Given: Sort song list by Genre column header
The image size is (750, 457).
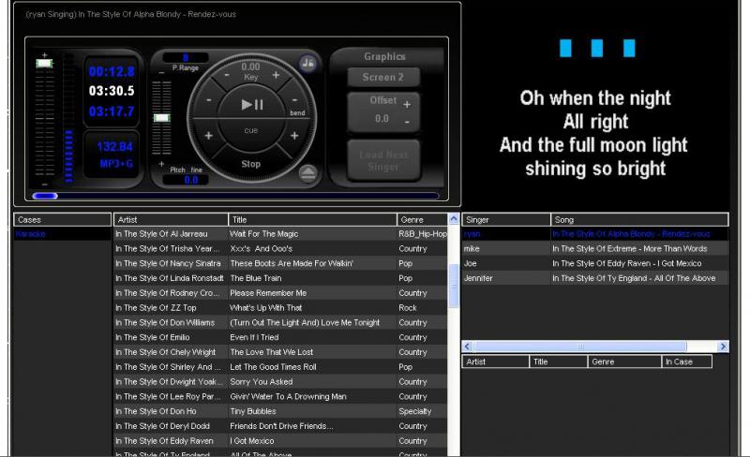Looking at the screenshot, I should 422,219.
